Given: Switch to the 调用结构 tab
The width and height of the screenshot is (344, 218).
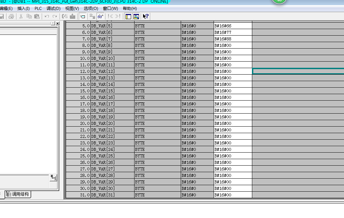Looking at the screenshot, I should pyautogui.click(x=18, y=194).
